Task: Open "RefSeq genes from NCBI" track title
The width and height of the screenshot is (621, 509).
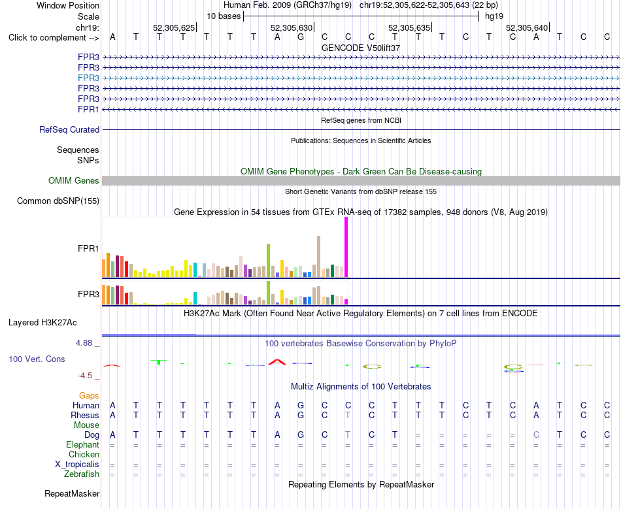Action: pos(361,120)
